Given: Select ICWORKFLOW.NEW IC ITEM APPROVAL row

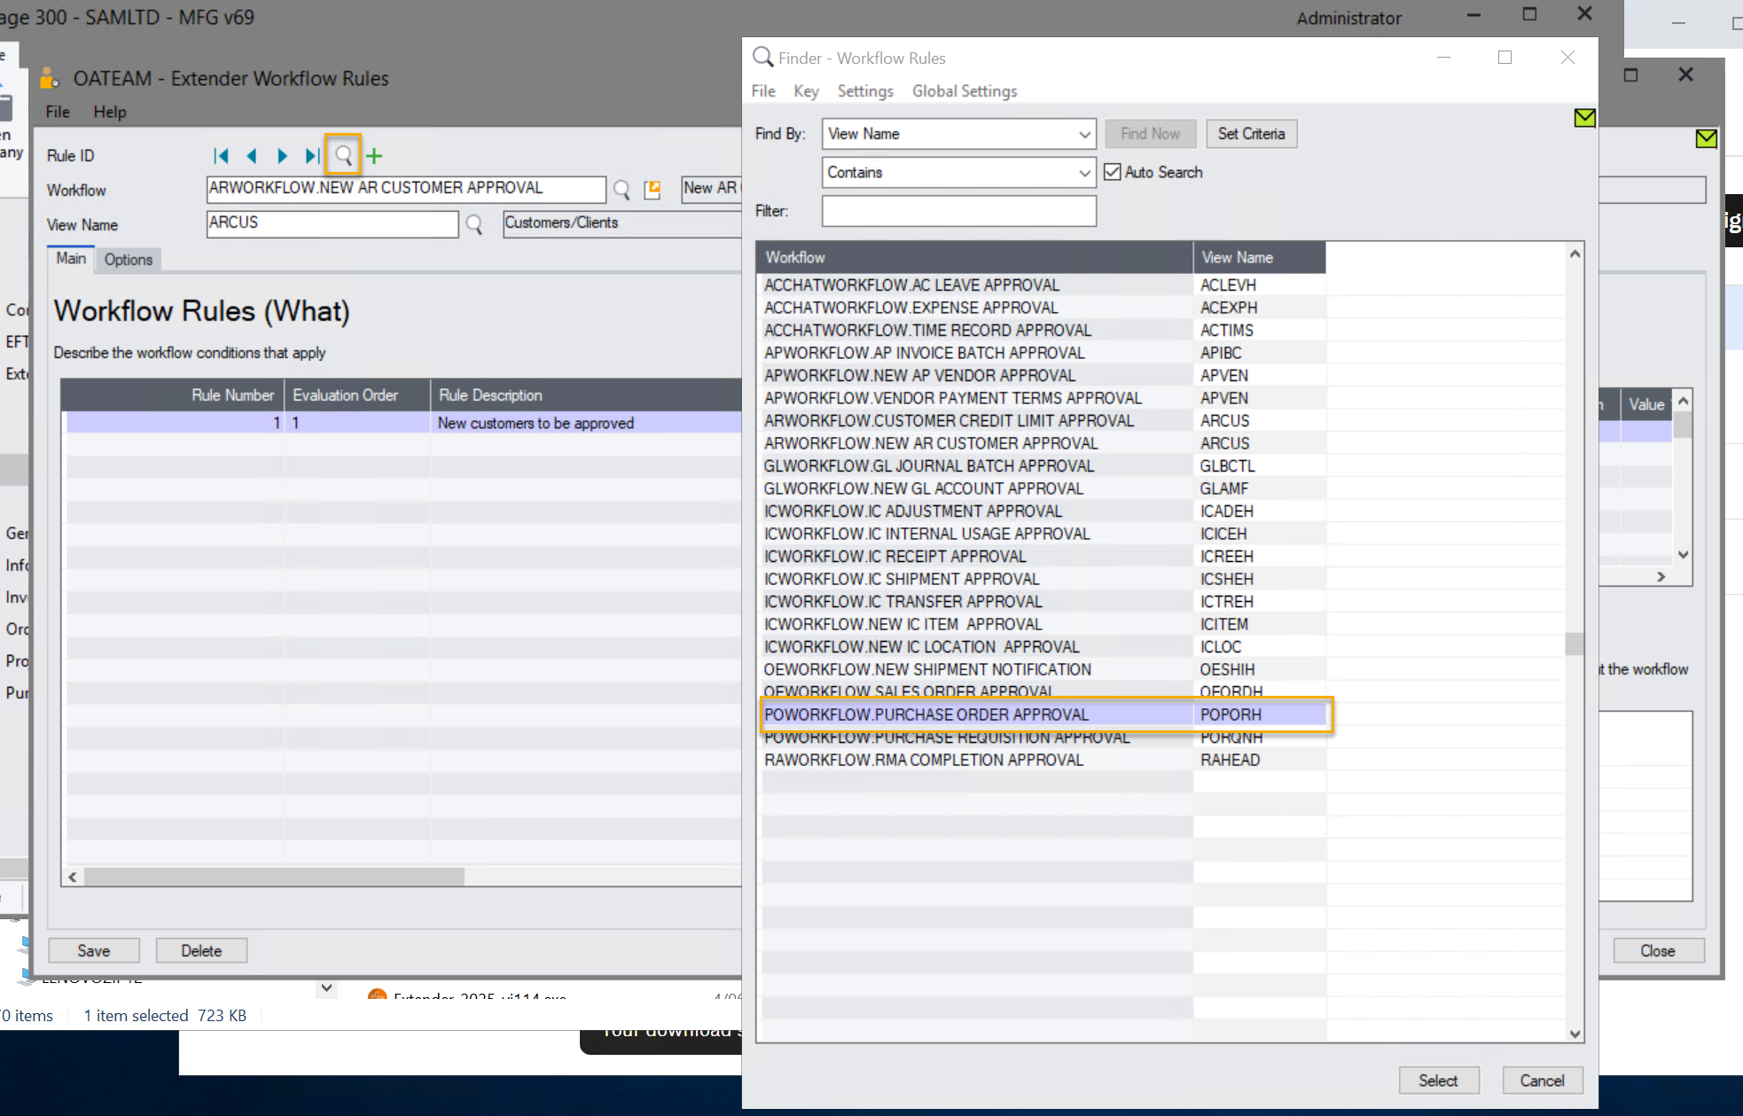Looking at the screenshot, I should coord(1043,624).
